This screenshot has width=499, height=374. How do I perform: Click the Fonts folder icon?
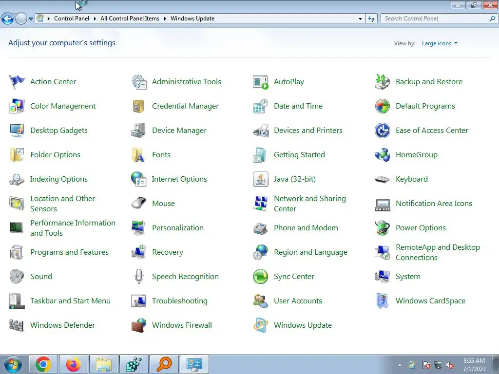pos(139,155)
